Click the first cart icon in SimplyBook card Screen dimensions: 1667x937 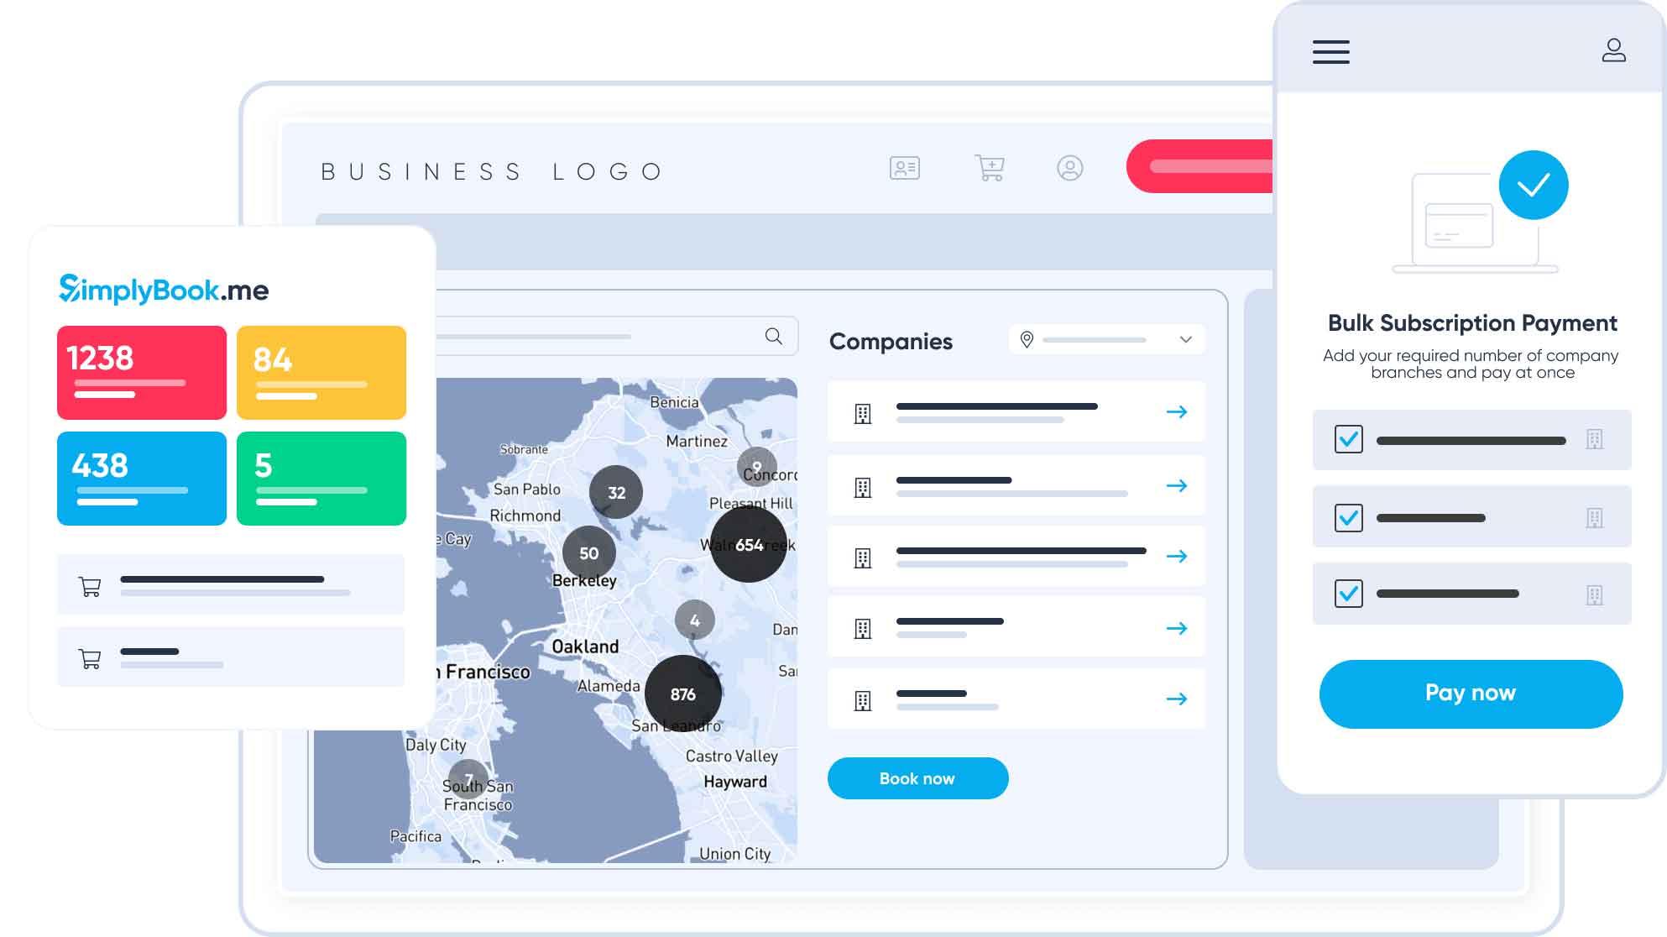(90, 586)
